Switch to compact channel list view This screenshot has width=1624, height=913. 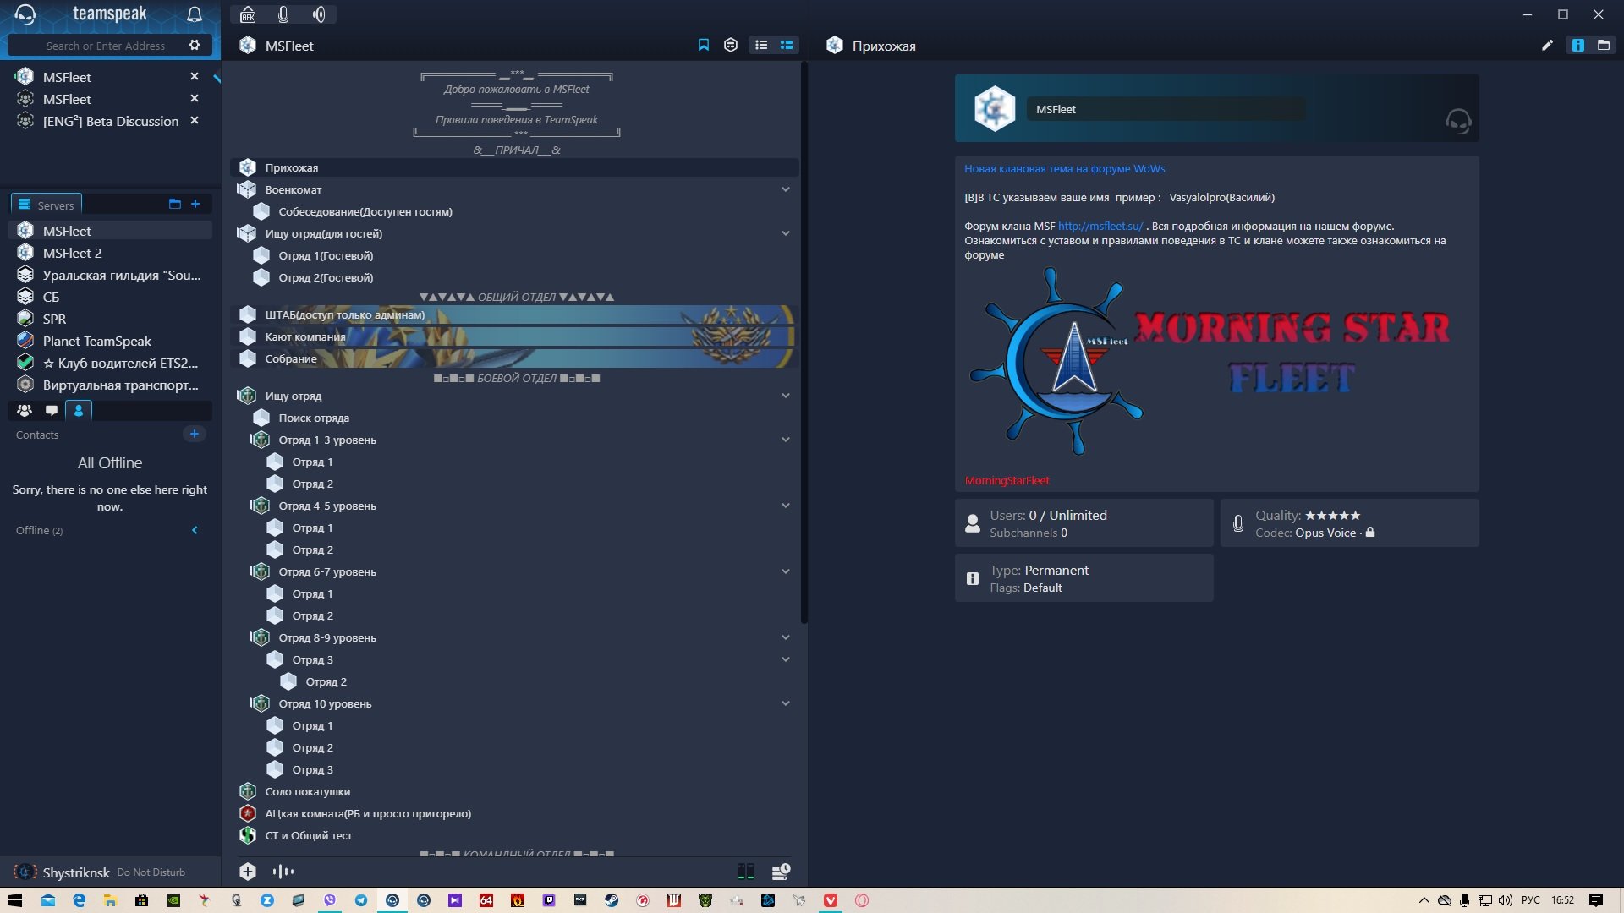tap(761, 46)
